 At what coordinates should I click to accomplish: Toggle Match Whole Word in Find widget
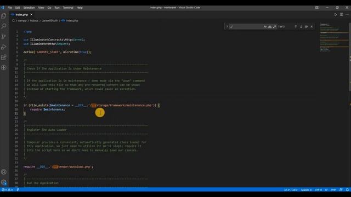coord(270,27)
